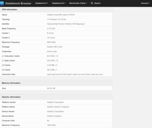Click the 64.00 GB memory size value

pos(51,88)
